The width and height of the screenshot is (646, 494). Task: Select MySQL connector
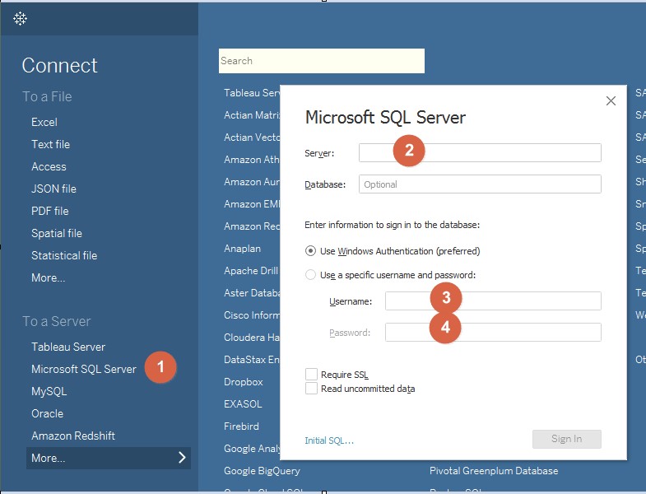49,391
